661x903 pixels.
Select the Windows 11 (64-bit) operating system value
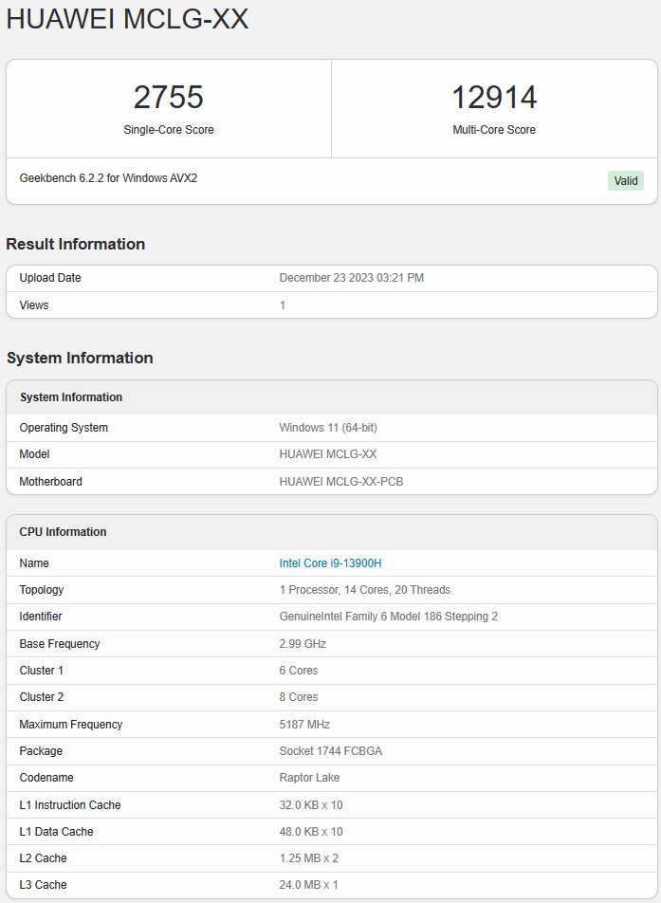coord(327,428)
